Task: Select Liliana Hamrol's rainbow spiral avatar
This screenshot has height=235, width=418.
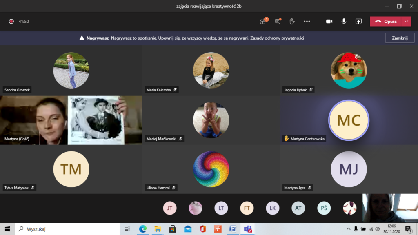Action: click(211, 169)
